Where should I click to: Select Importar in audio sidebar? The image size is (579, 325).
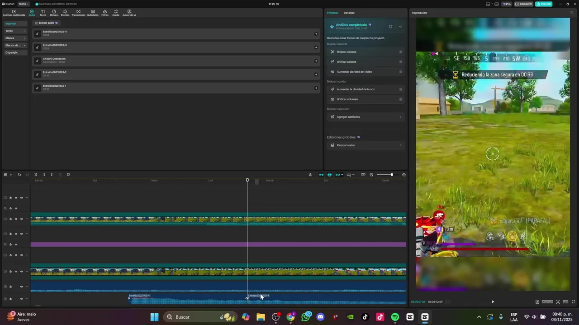click(16, 23)
